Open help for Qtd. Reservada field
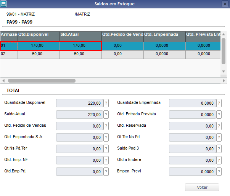The height and width of the screenshot is (196, 230). point(219,126)
